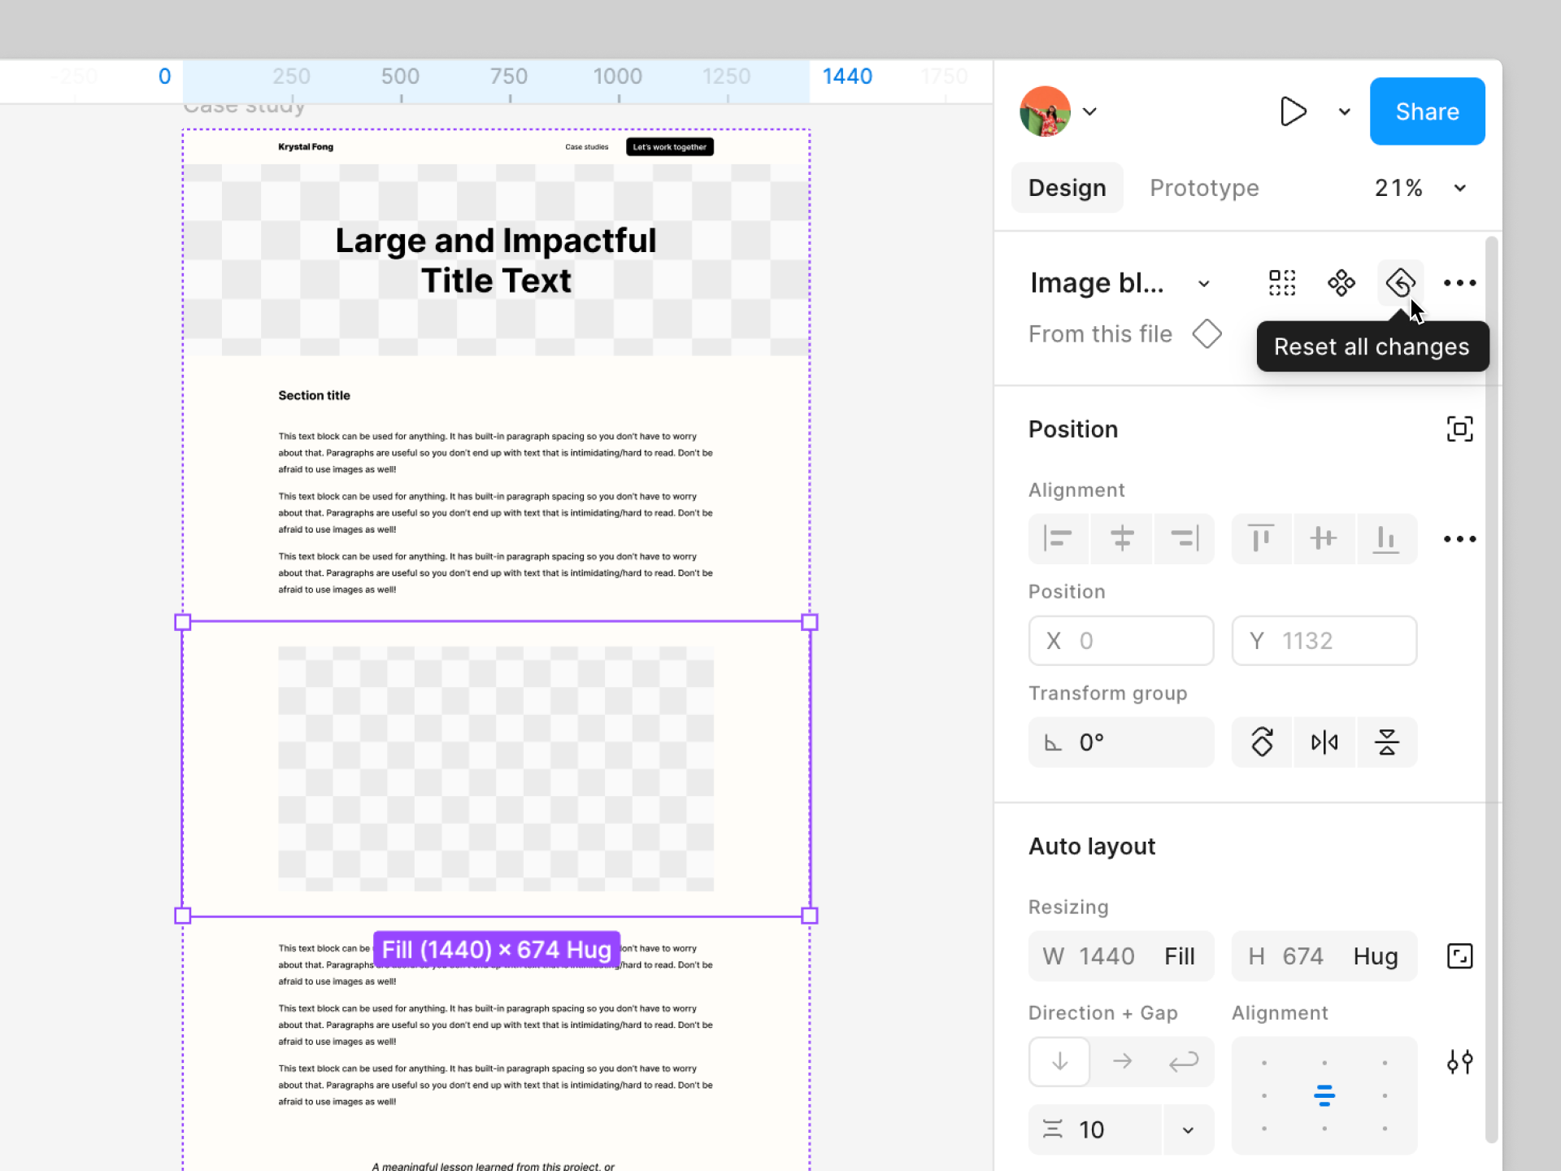The image size is (1561, 1171).
Task: Click the Align left icon
Action: (x=1059, y=538)
